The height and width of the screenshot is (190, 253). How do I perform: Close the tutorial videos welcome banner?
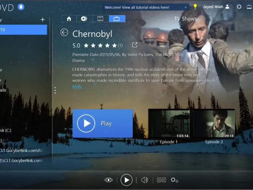point(186,7)
